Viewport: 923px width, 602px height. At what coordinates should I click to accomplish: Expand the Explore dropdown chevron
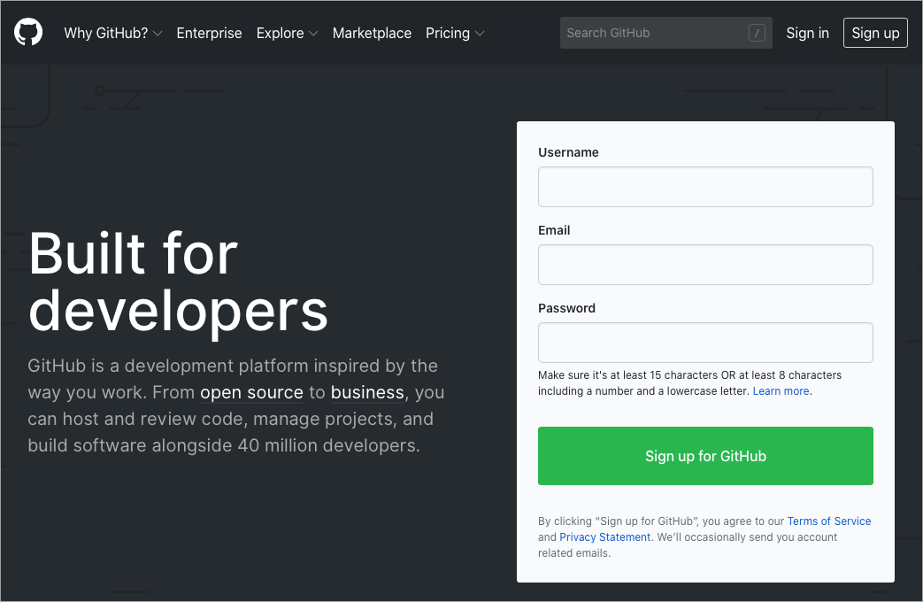pos(313,34)
